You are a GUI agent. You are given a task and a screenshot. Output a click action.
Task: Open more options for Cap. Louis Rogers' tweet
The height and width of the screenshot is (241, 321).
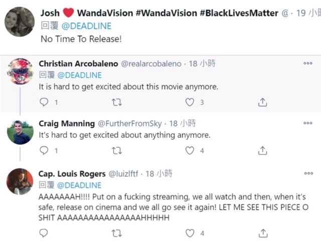308,173
